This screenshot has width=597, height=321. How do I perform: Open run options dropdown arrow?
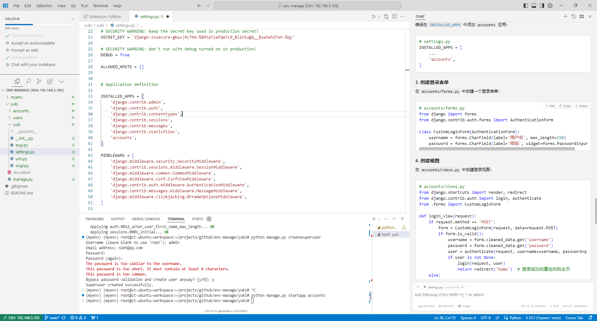point(379,16)
